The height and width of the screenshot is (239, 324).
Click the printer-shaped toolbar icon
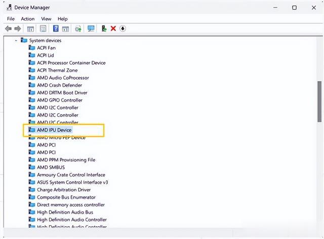78,28
